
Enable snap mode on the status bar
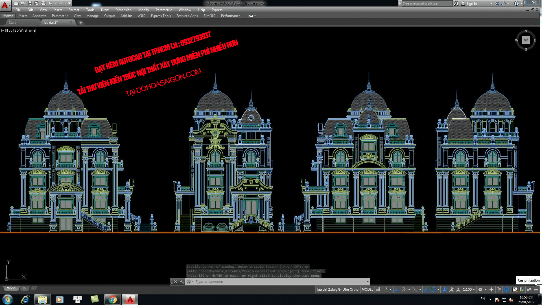pyautogui.click(x=385, y=289)
